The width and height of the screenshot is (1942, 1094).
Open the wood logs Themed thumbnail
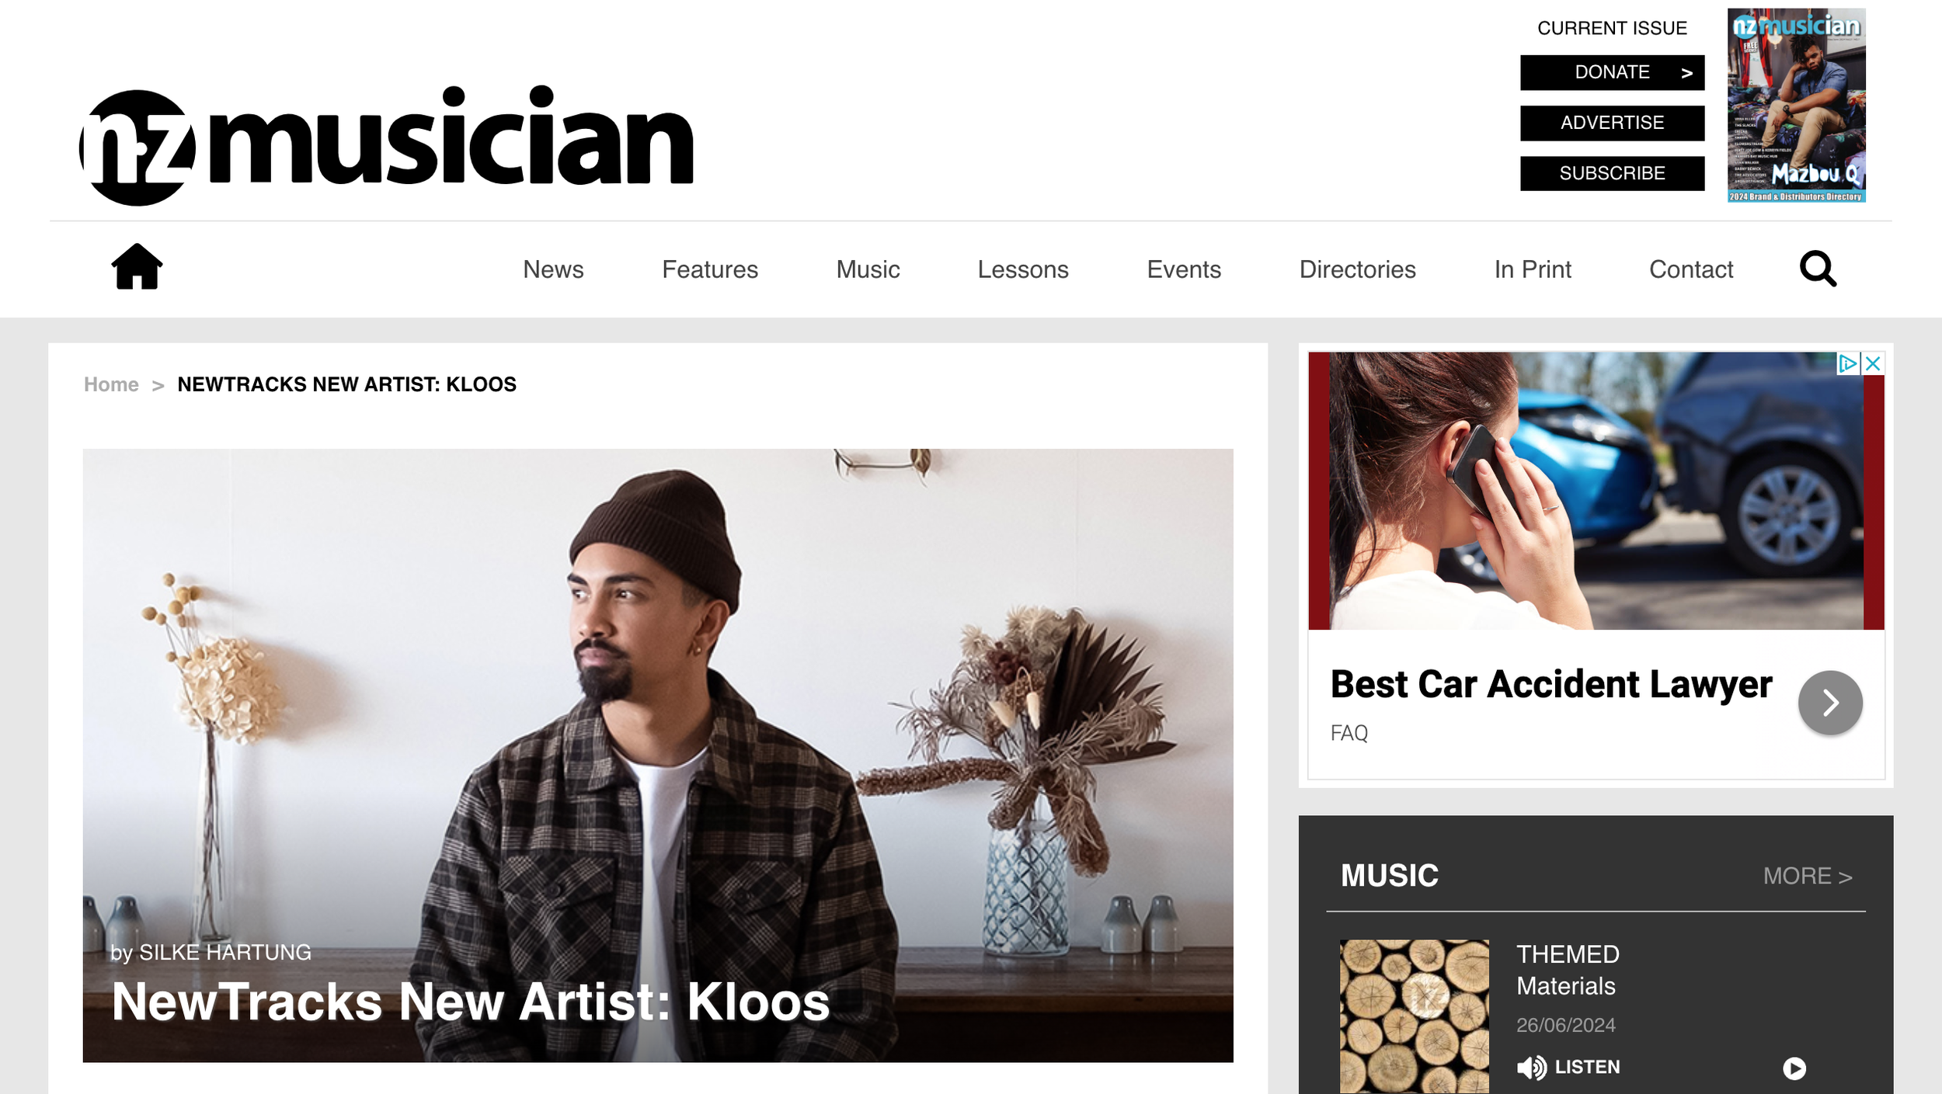1414,1016
